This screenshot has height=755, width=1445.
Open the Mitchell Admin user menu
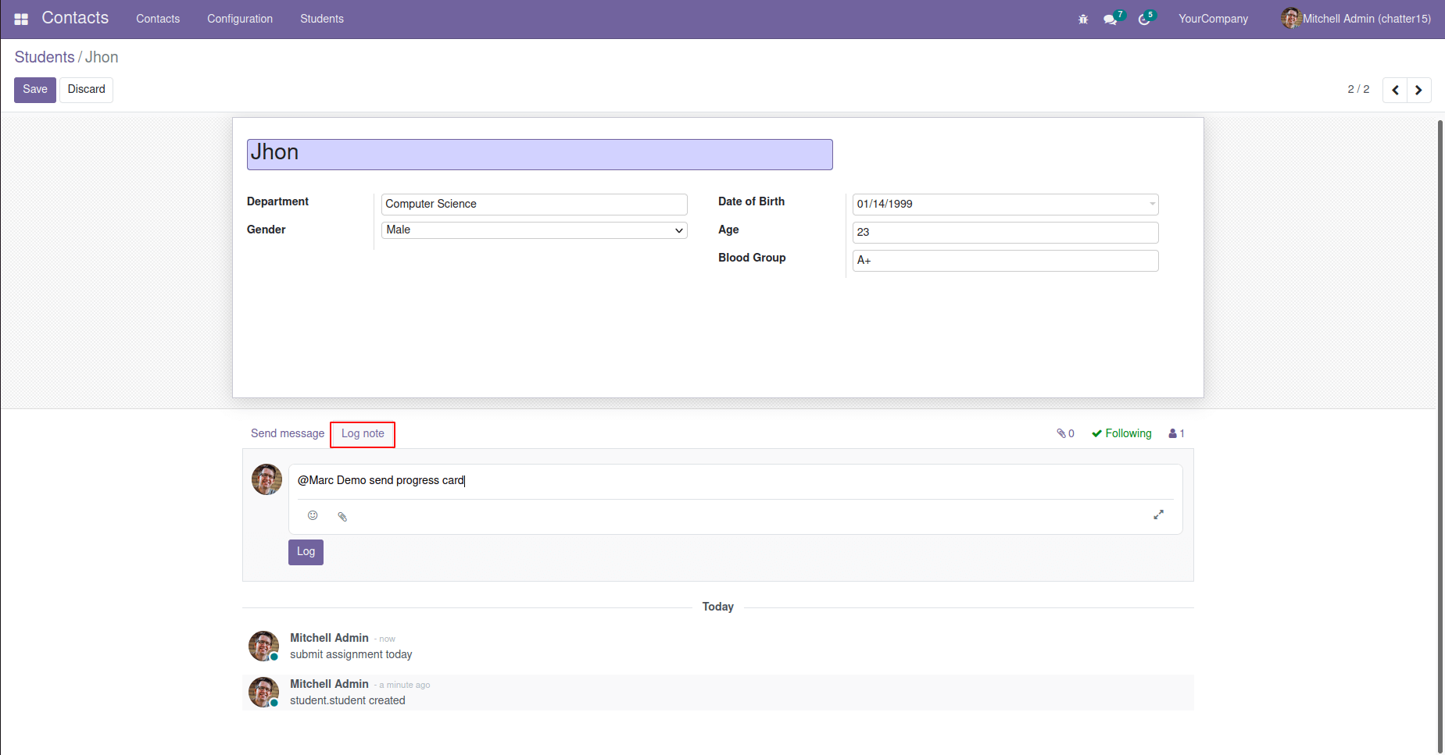[1356, 19]
